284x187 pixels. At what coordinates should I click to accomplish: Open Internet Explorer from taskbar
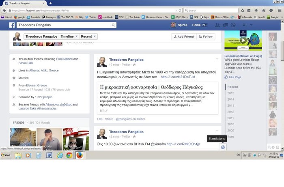pyautogui.click(x=60, y=155)
